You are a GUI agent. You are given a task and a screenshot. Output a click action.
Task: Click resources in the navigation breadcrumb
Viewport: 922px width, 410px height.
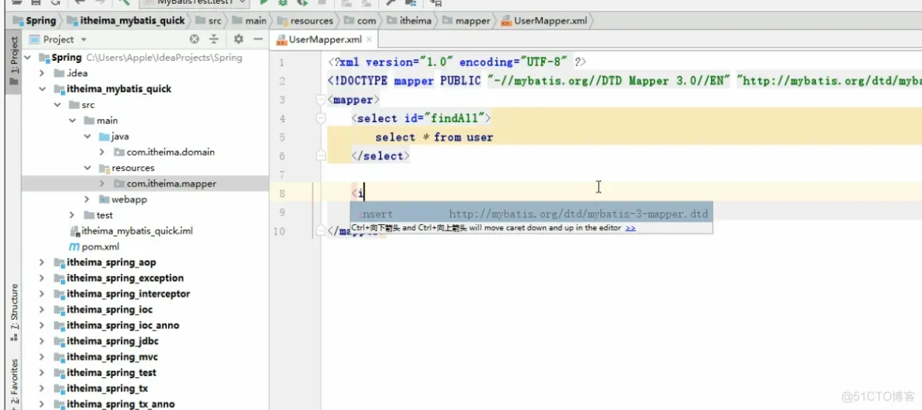click(x=305, y=20)
